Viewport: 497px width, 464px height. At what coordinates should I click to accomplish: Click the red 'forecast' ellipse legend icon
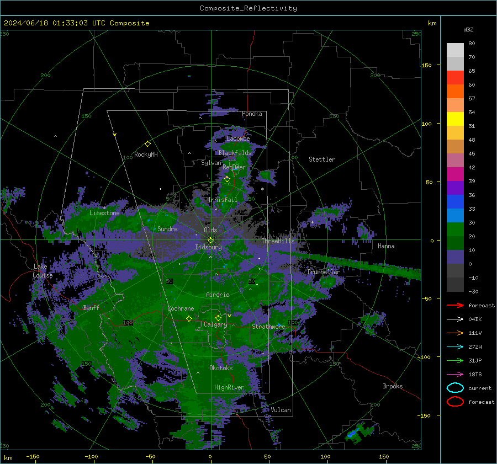point(455,402)
